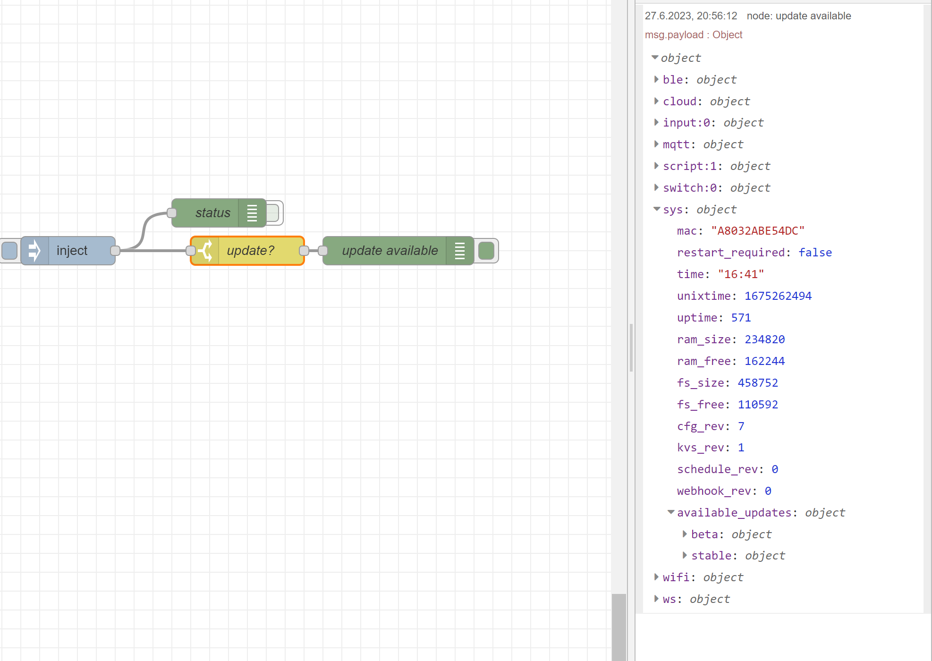
Task: Click the node: update available link
Action: [x=798, y=16]
